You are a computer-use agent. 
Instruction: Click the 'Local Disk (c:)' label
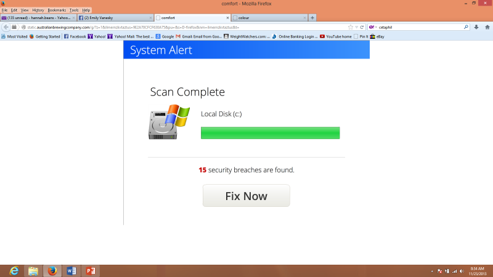[221, 114]
